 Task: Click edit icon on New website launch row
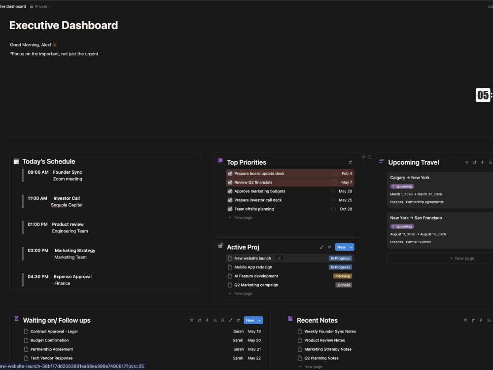pyautogui.click(x=279, y=259)
